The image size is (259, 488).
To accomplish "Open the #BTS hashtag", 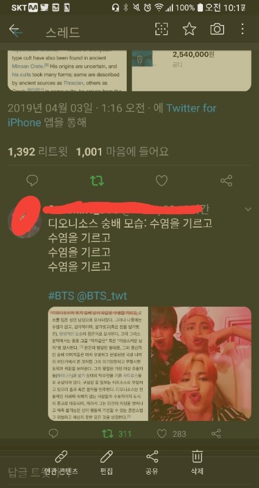I will tap(62, 296).
